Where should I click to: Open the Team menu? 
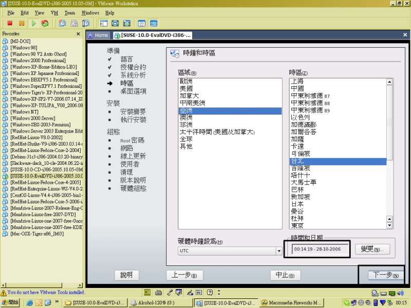(70, 13)
